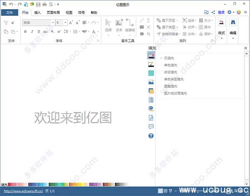250x196 pixels.
Task: Expand the 样式 styles dropdown
Action: coord(221,35)
